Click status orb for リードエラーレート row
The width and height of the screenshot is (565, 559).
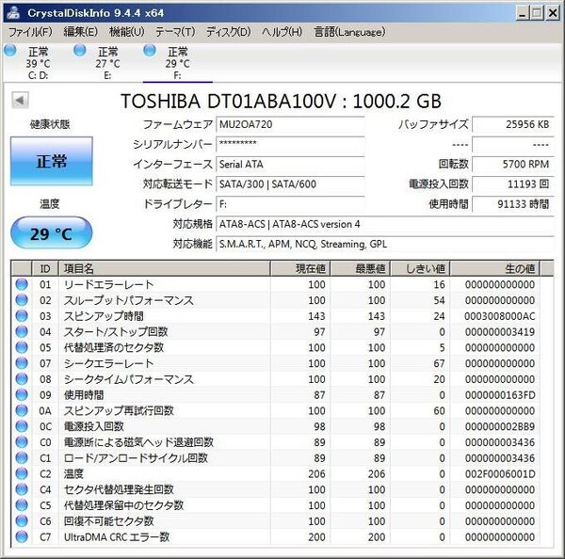[22, 284]
